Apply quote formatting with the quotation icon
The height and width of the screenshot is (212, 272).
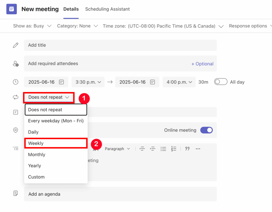point(187,149)
